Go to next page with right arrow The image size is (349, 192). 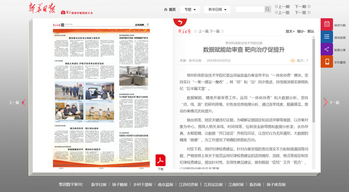325,103
